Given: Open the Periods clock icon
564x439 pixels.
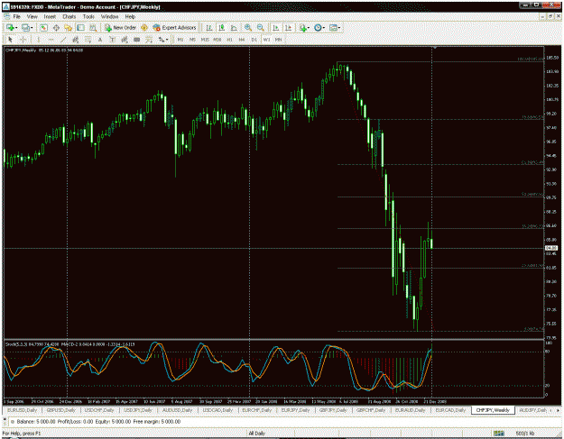Looking at the screenshot, I should tap(318, 28).
